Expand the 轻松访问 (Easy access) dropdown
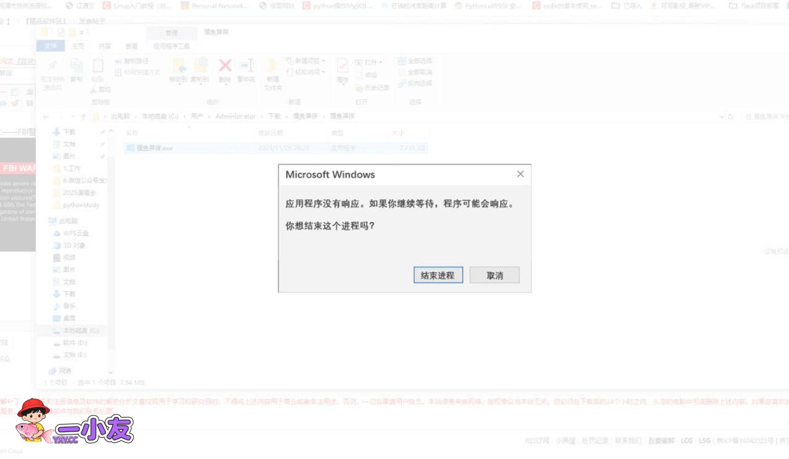The image size is (789, 459). 306,72
